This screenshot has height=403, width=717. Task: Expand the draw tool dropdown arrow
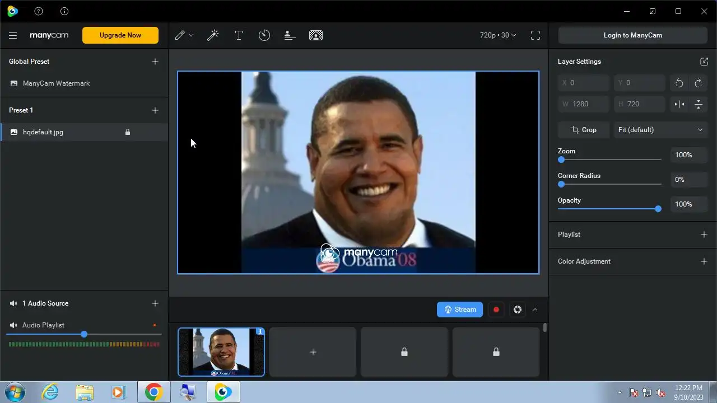[191, 35]
